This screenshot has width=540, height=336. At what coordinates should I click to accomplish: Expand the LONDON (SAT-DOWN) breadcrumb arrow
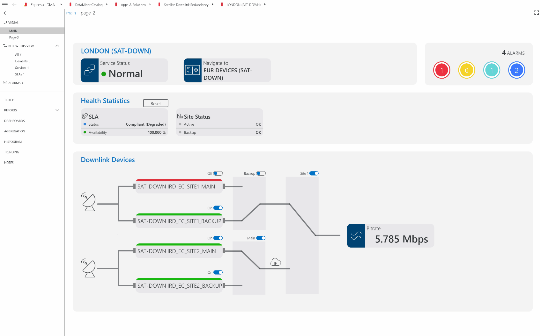pos(265,4)
